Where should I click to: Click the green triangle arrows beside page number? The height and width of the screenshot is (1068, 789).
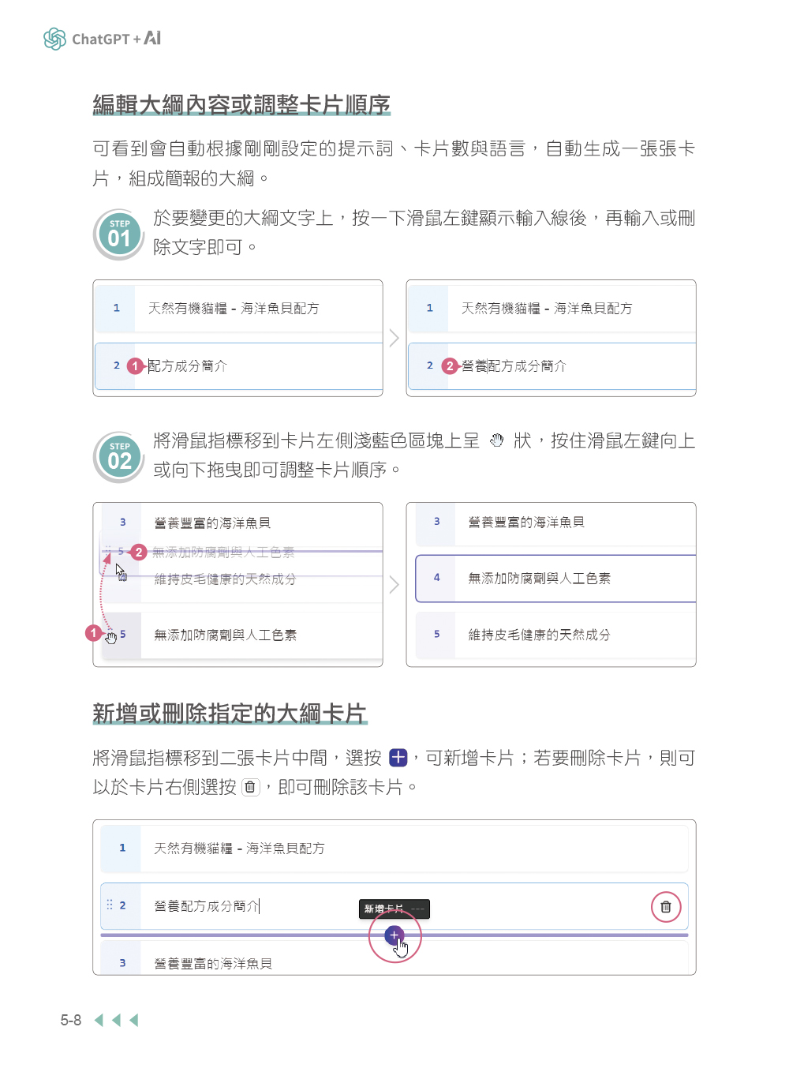point(117,1020)
